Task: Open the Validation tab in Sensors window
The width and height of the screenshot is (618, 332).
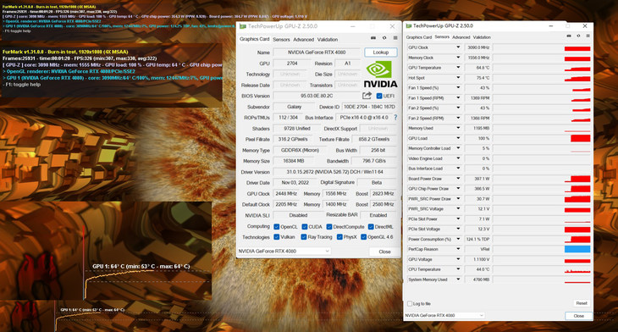Action: [482, 37]
